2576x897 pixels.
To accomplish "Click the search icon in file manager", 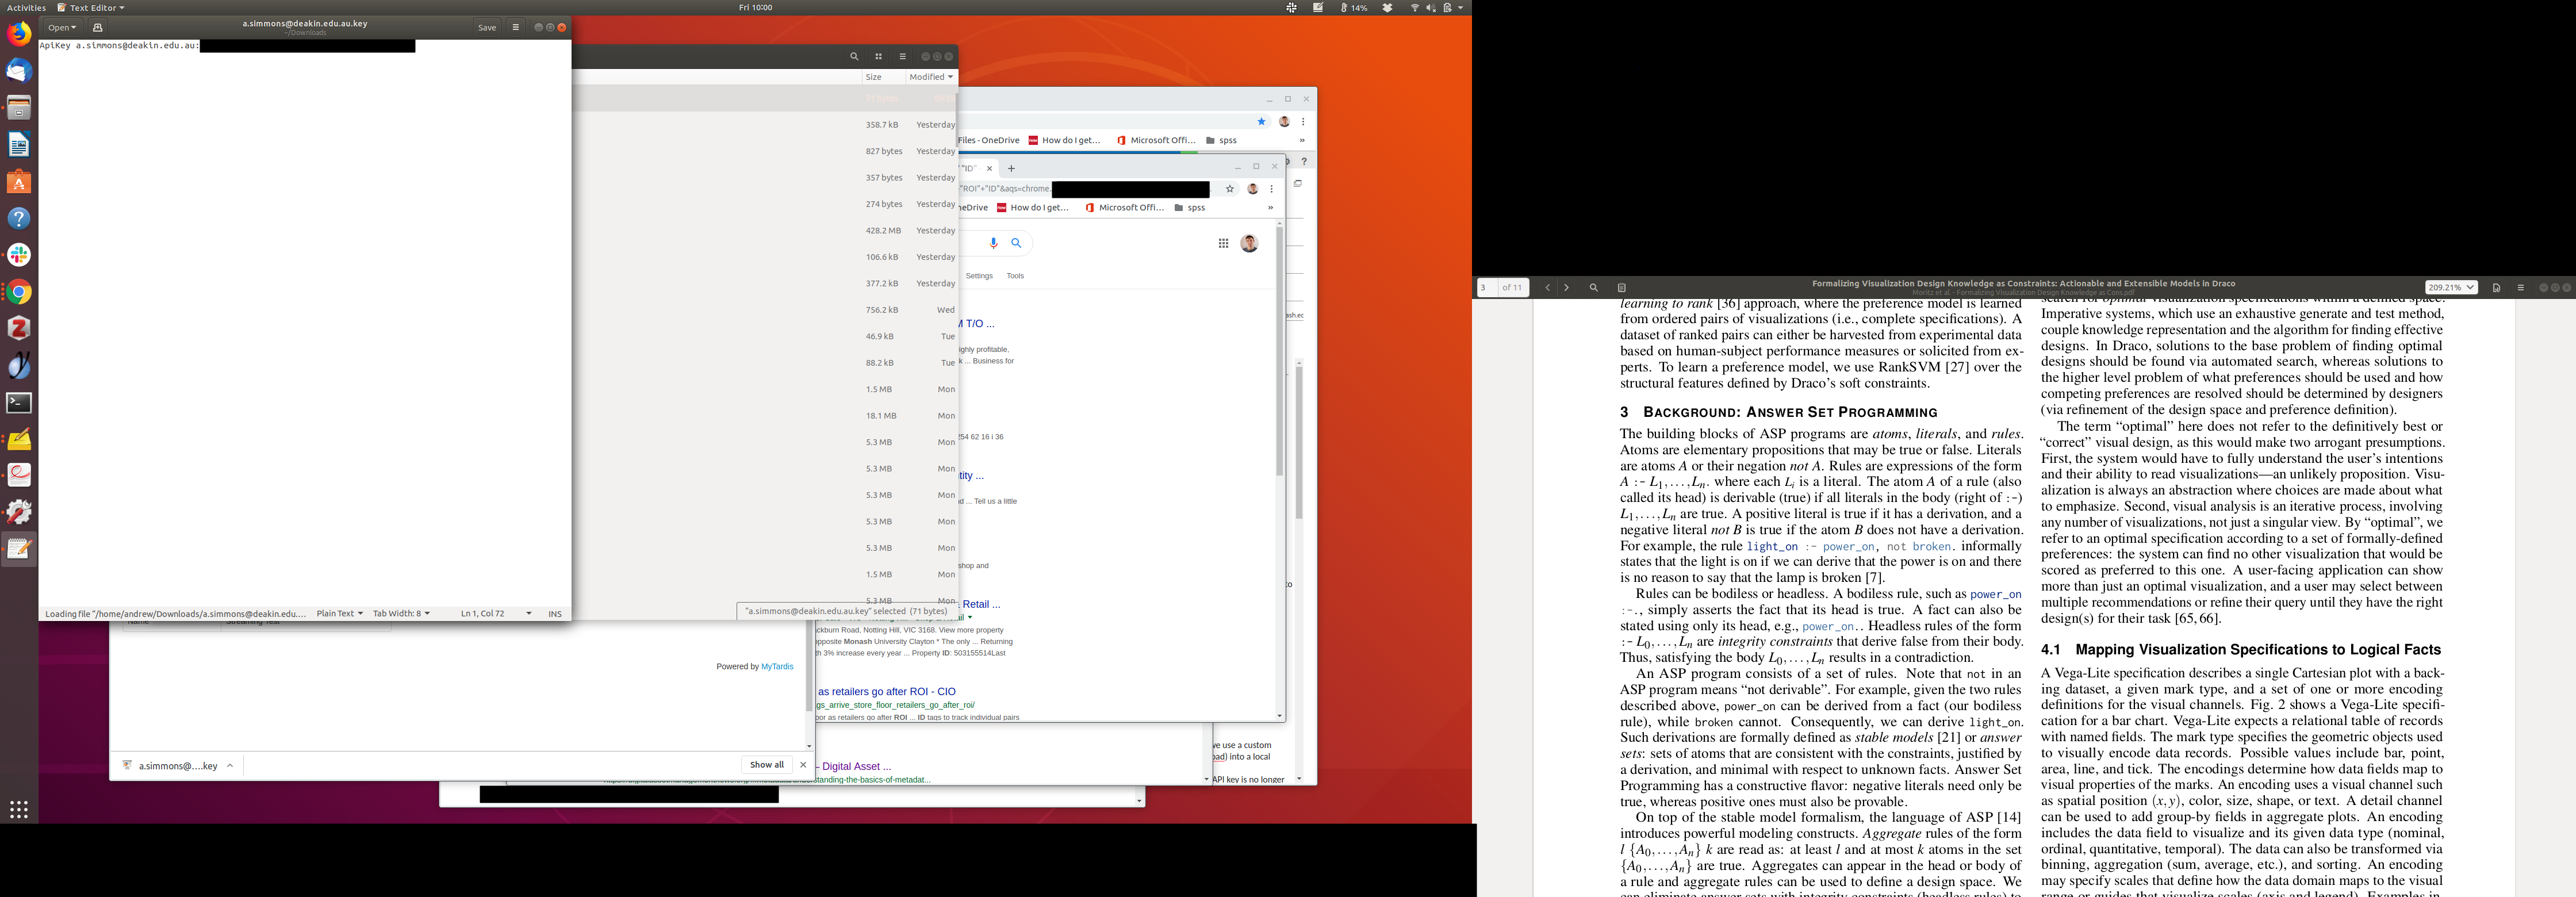I will tap(854, 57).
